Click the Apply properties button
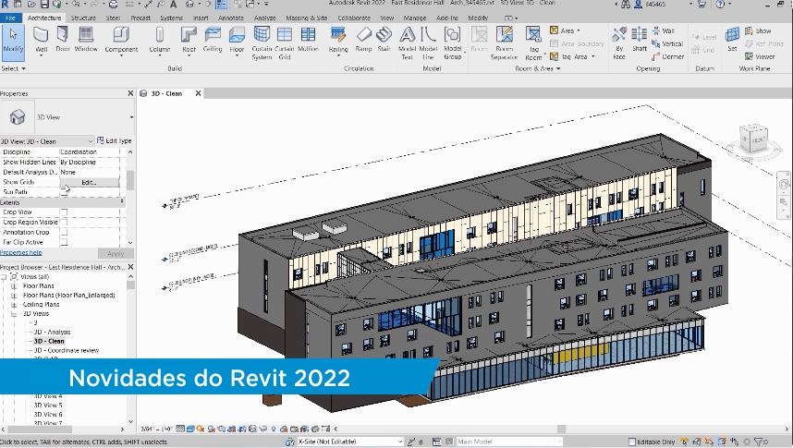Screen dimensions: 793x448 pos(116,253)
